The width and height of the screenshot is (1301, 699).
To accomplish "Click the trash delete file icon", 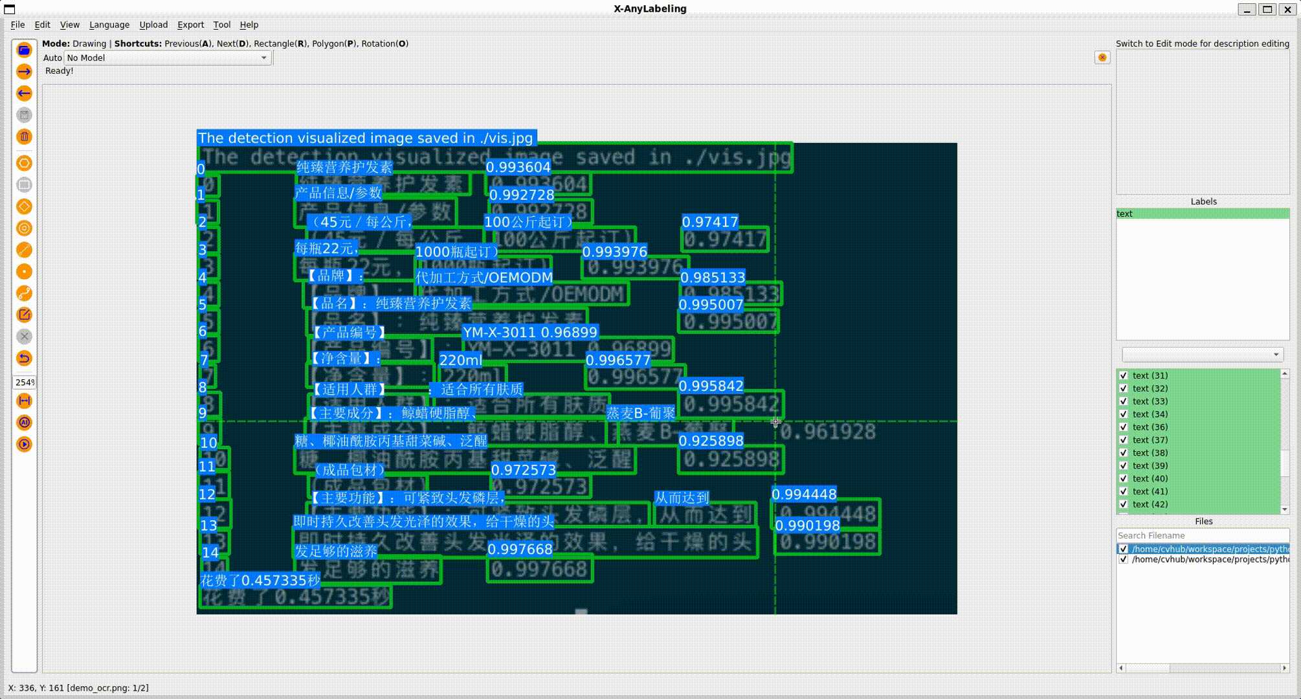I will [24, 137].
